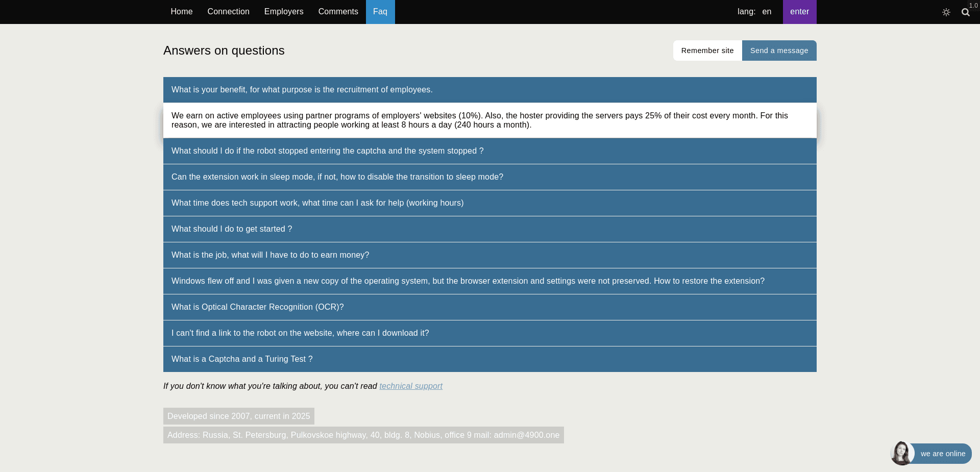Open the 'we are online' chat widget
Screen dimensions: 980x472
click(942, 454)
